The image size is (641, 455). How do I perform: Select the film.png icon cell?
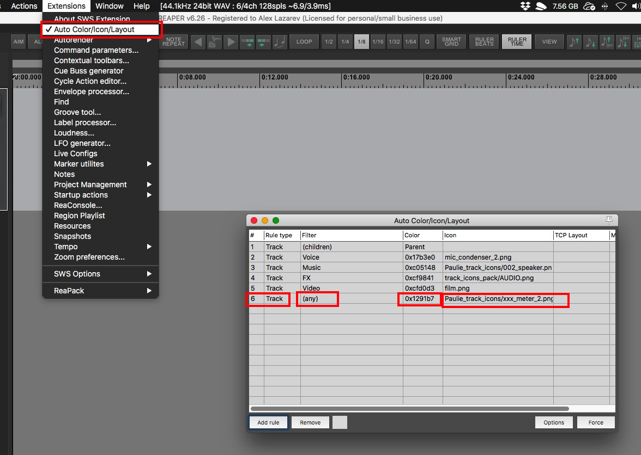pos(498,288)
